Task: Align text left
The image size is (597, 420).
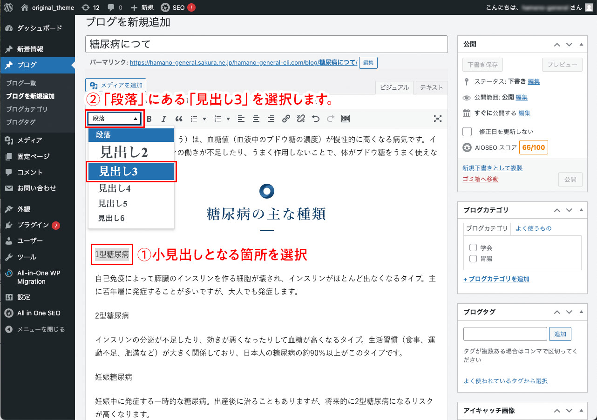Action: coord(241,119)
